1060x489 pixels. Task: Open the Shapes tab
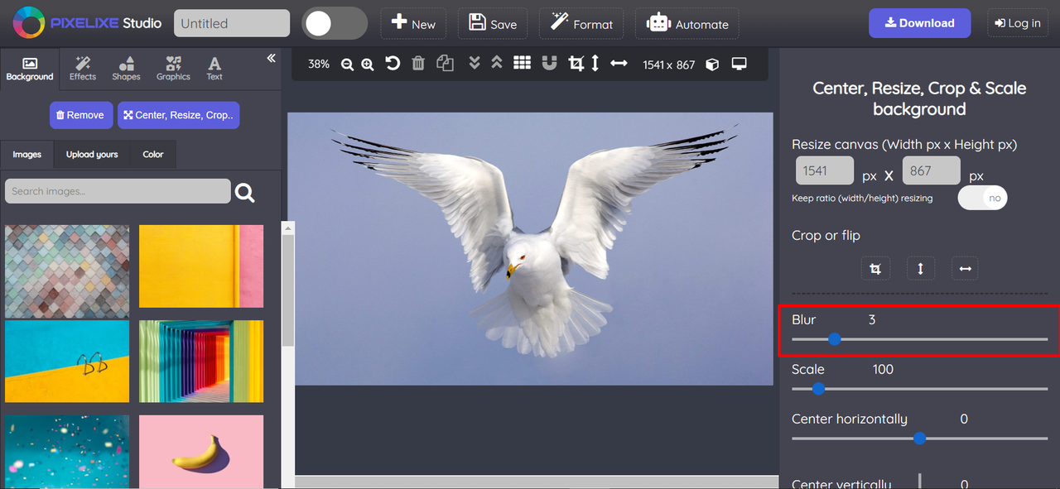point(126,70)
